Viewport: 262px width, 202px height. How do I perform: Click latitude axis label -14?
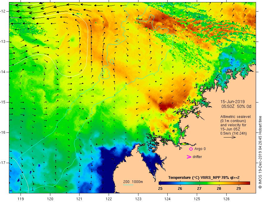[3, 72]
